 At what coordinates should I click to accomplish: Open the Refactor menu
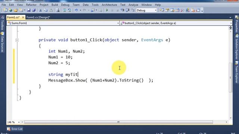coord(31,5)
